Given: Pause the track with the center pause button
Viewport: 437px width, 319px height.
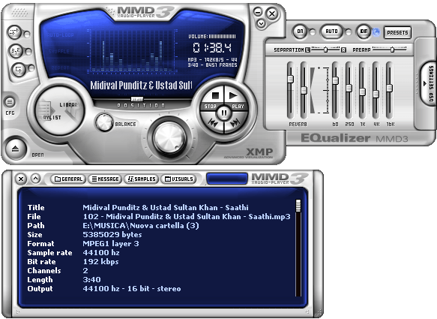Looking at the screenshot, I should point(224,113).
